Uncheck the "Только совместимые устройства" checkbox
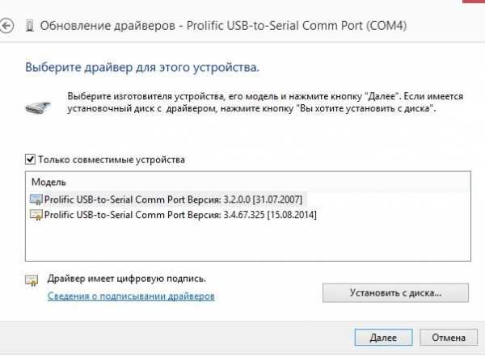485x357 pixels. [31, 160]
